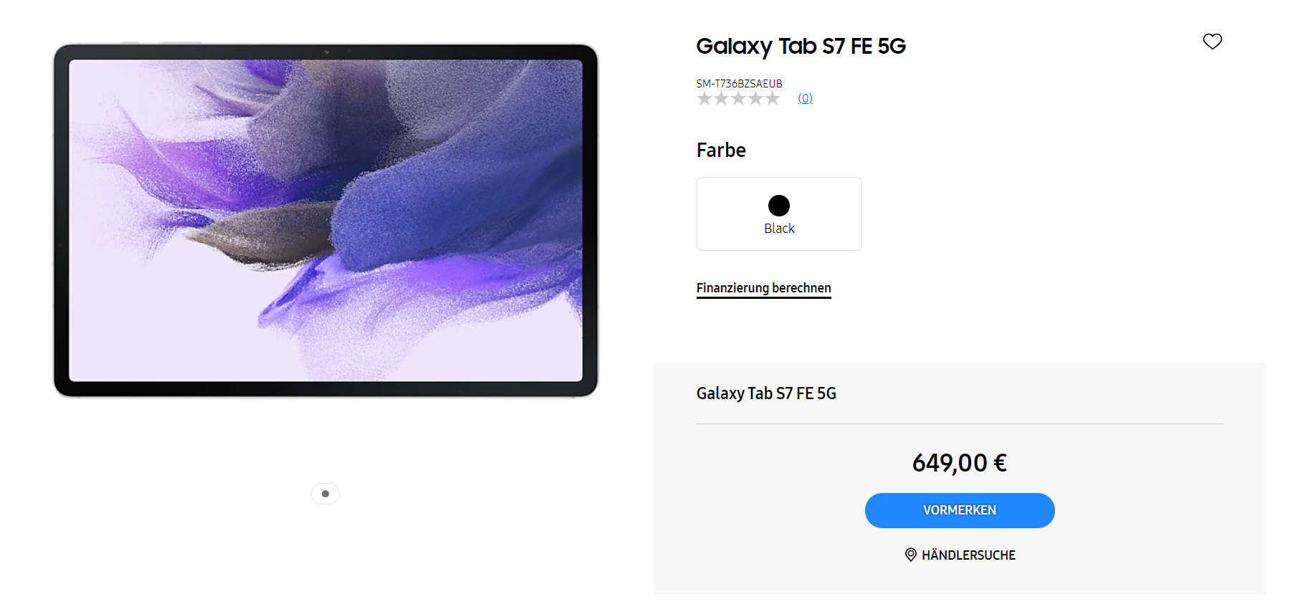
Task: Click the third rating star
Action: 738,99
